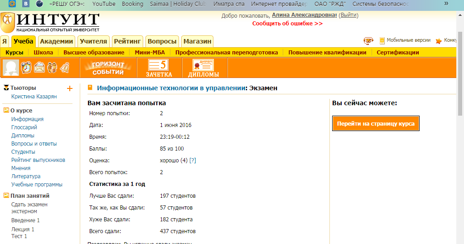This screenshot has width=464, height=244.
Task: Click the orange star contest icon
Action: [439, 41]
